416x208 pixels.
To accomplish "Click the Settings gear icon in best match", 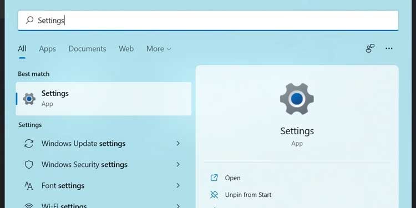I will coord(29,99).
